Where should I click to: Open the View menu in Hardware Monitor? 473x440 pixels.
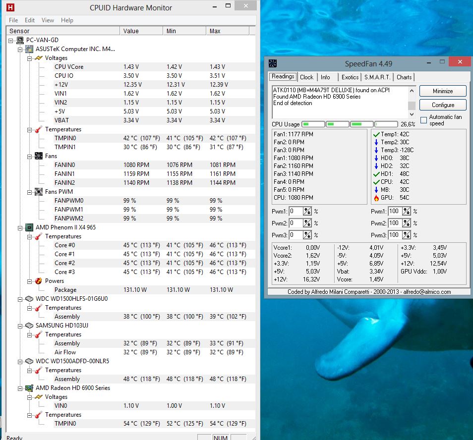48,20
